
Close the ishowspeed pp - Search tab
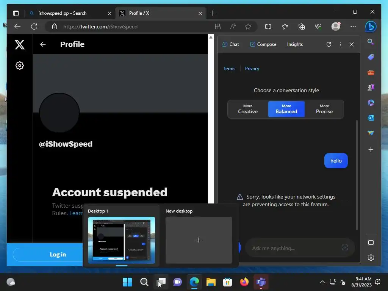(110, 13)
